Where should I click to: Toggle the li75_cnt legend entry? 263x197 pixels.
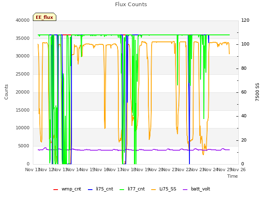[x=100, y=189]
